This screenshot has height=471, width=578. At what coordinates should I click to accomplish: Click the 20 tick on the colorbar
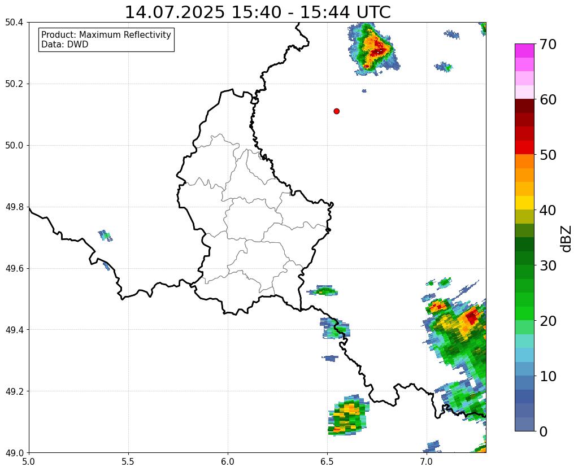point(548,321)
